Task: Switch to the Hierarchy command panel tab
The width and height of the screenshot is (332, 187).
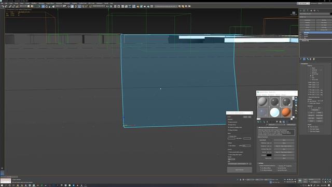Action: (x=308, y=10)
